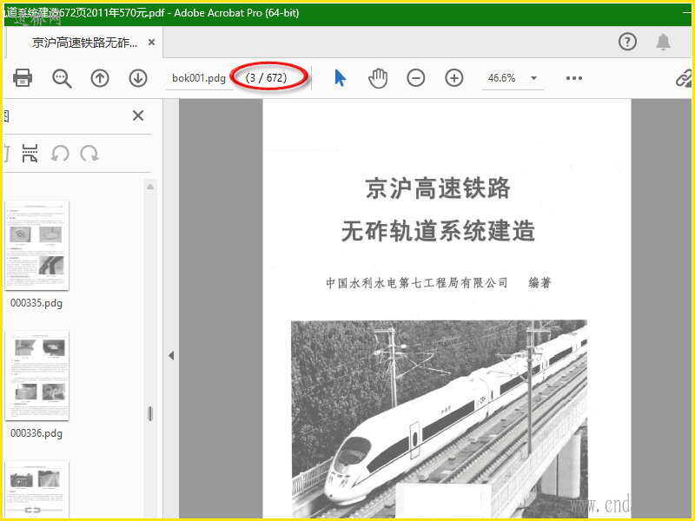Close the page thumbnails panel
Image resolution: width=695 pixels, height=521 pixels.
[138, 115]
